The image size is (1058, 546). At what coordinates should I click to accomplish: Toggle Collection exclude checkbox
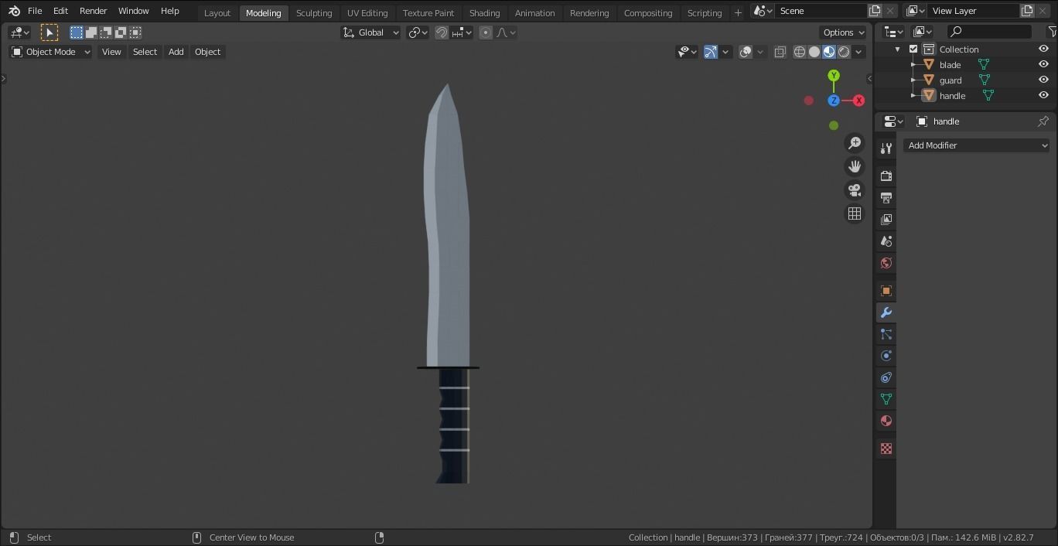pos(913,49)
